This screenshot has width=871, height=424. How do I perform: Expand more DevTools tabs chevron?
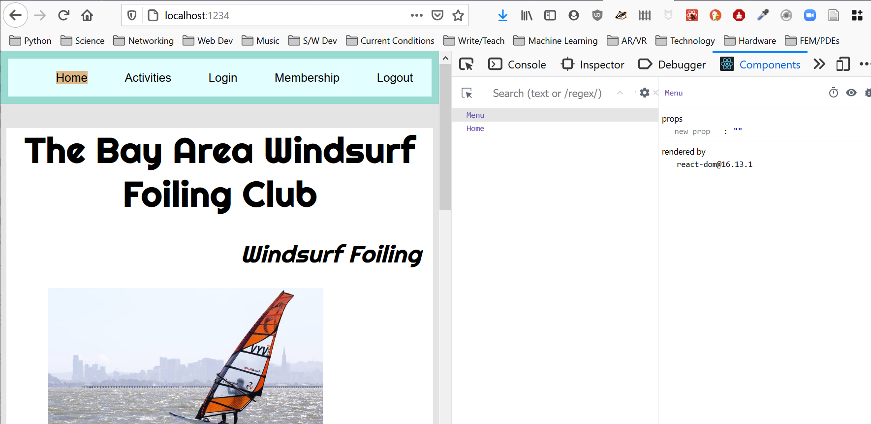click(x=819, y=65)
